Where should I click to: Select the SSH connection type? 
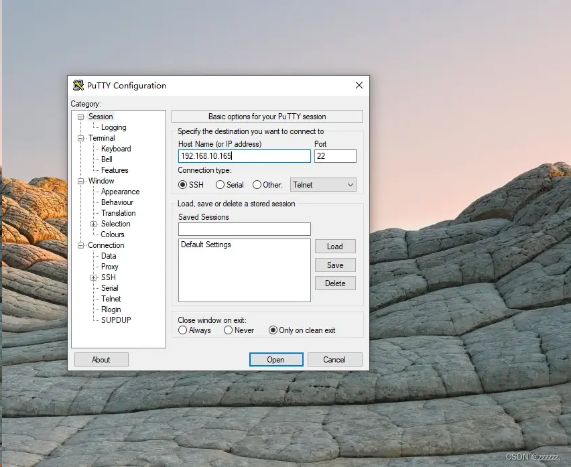click(x=183, y=185)
